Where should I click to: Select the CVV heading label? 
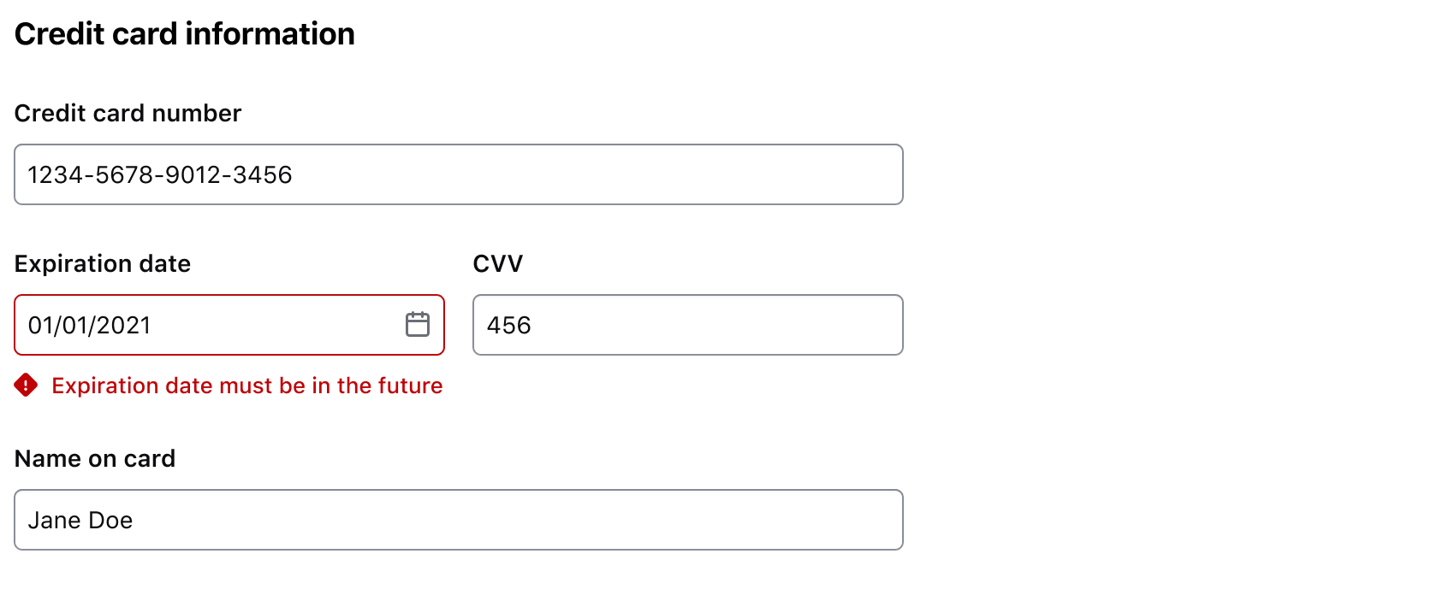(499, 263)
